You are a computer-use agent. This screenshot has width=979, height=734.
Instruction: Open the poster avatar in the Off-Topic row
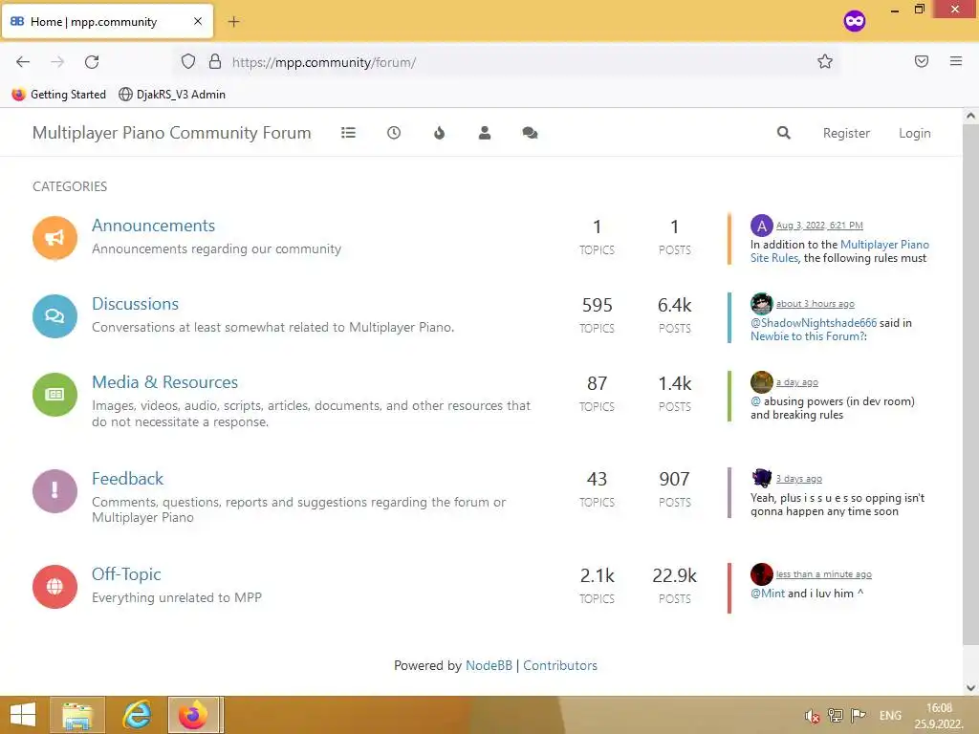click(762, 574)
